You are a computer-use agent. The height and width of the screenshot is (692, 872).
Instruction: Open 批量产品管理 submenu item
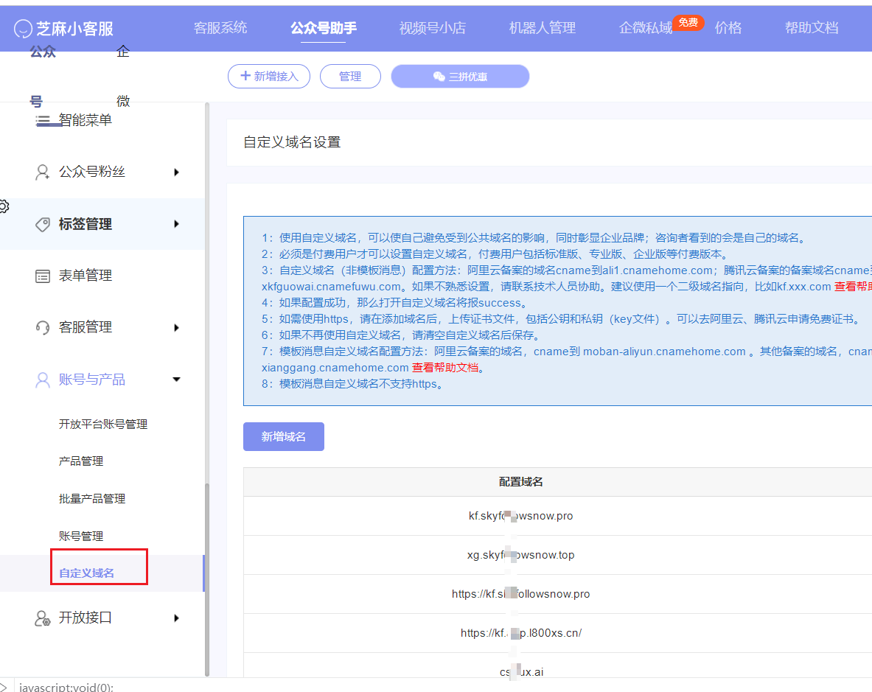point(92,499)
